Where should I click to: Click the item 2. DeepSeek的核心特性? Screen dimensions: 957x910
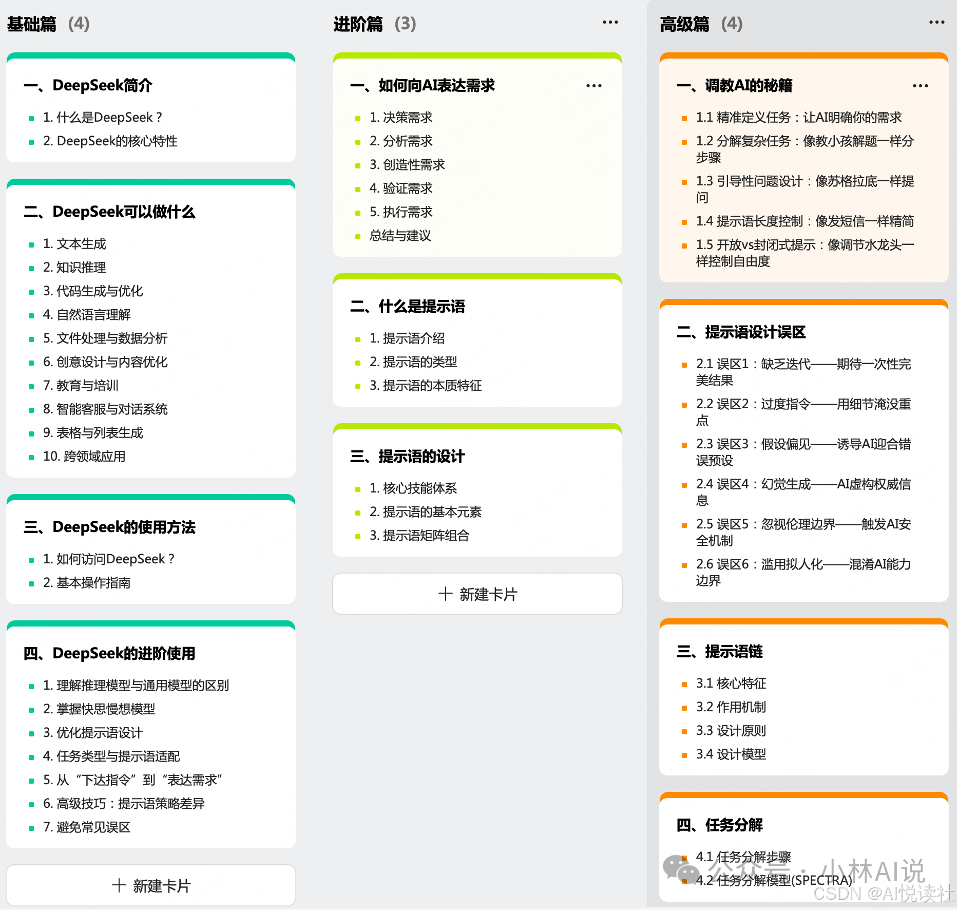pos(110,141)
